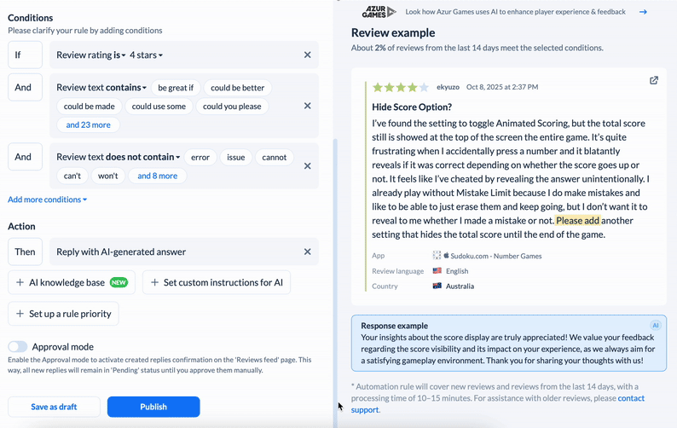The height and width of the screenshot is (428, 677).
Task: Show 'and 8 more' excluded keywords
Action: click(x=158, y=176)
